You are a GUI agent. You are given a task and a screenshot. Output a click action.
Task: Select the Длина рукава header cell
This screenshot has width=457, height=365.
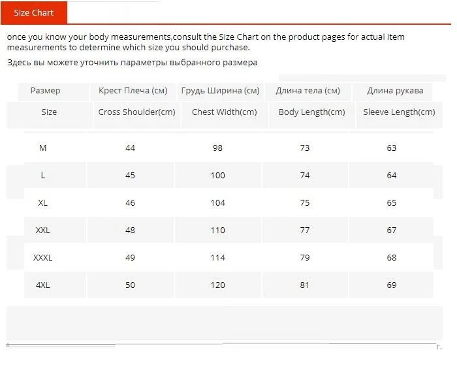[395, 91]
